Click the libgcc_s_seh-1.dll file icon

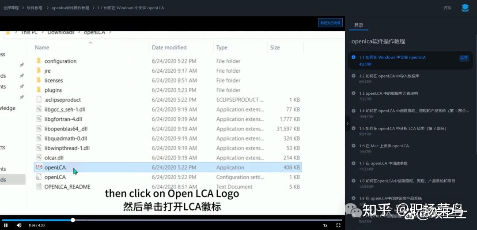point(38,109)
